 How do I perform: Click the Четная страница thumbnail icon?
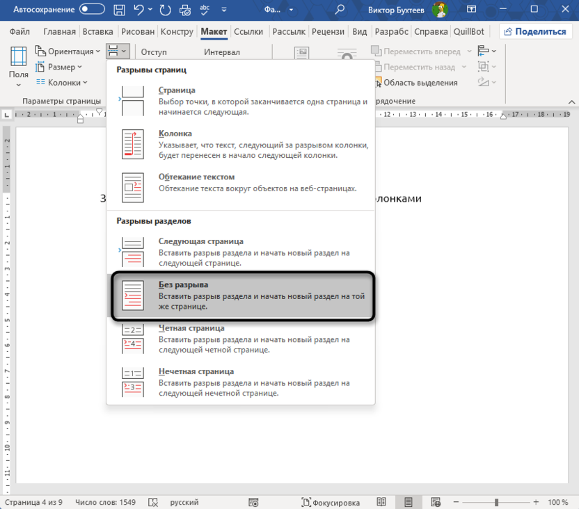(x=132, y=339)
